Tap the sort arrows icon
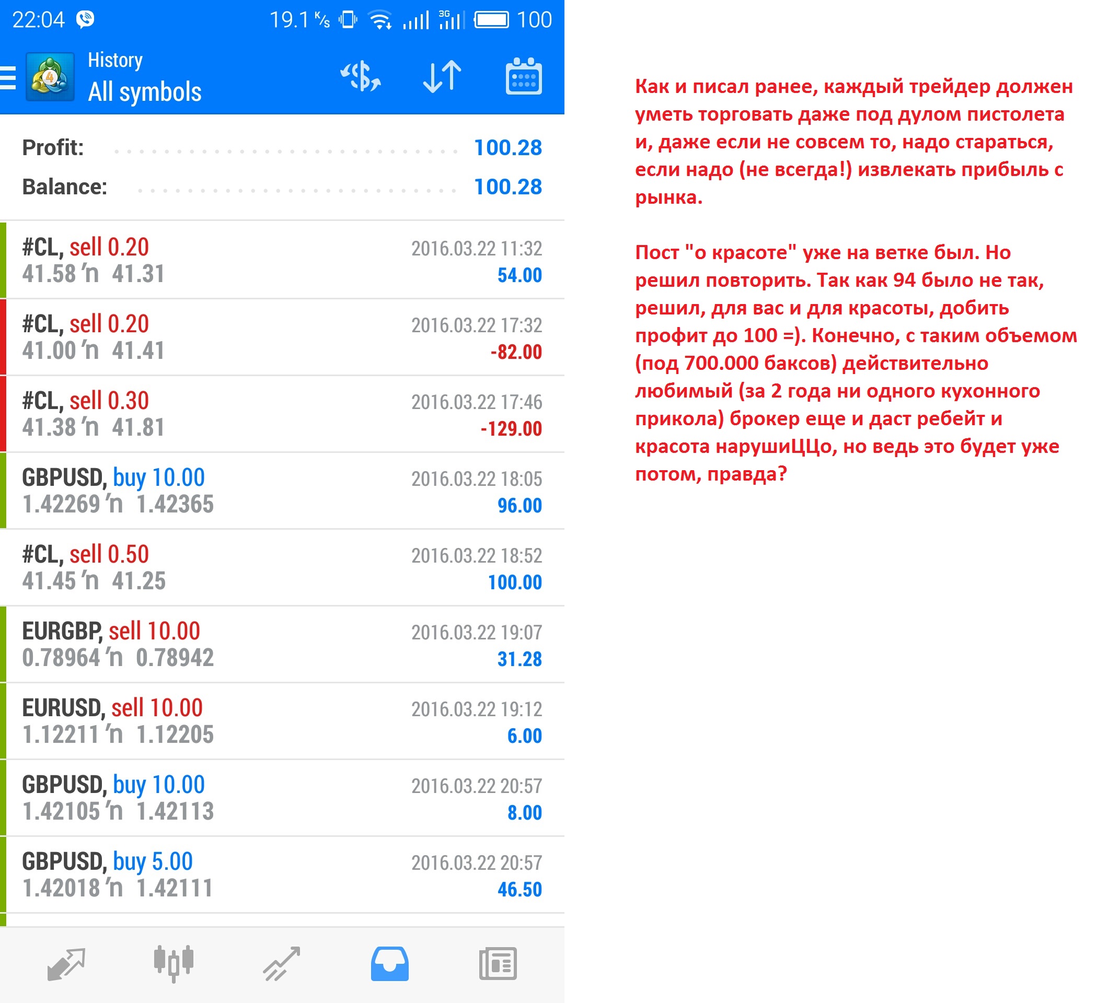Viewport: 1108px width, 1003px height. (x=442, y=76)
